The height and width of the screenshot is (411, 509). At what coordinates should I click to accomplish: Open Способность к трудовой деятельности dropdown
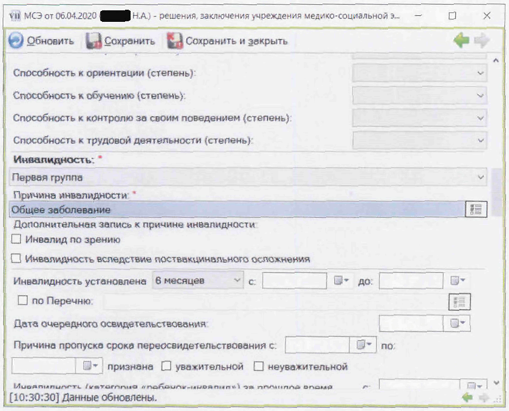(481, 140)
